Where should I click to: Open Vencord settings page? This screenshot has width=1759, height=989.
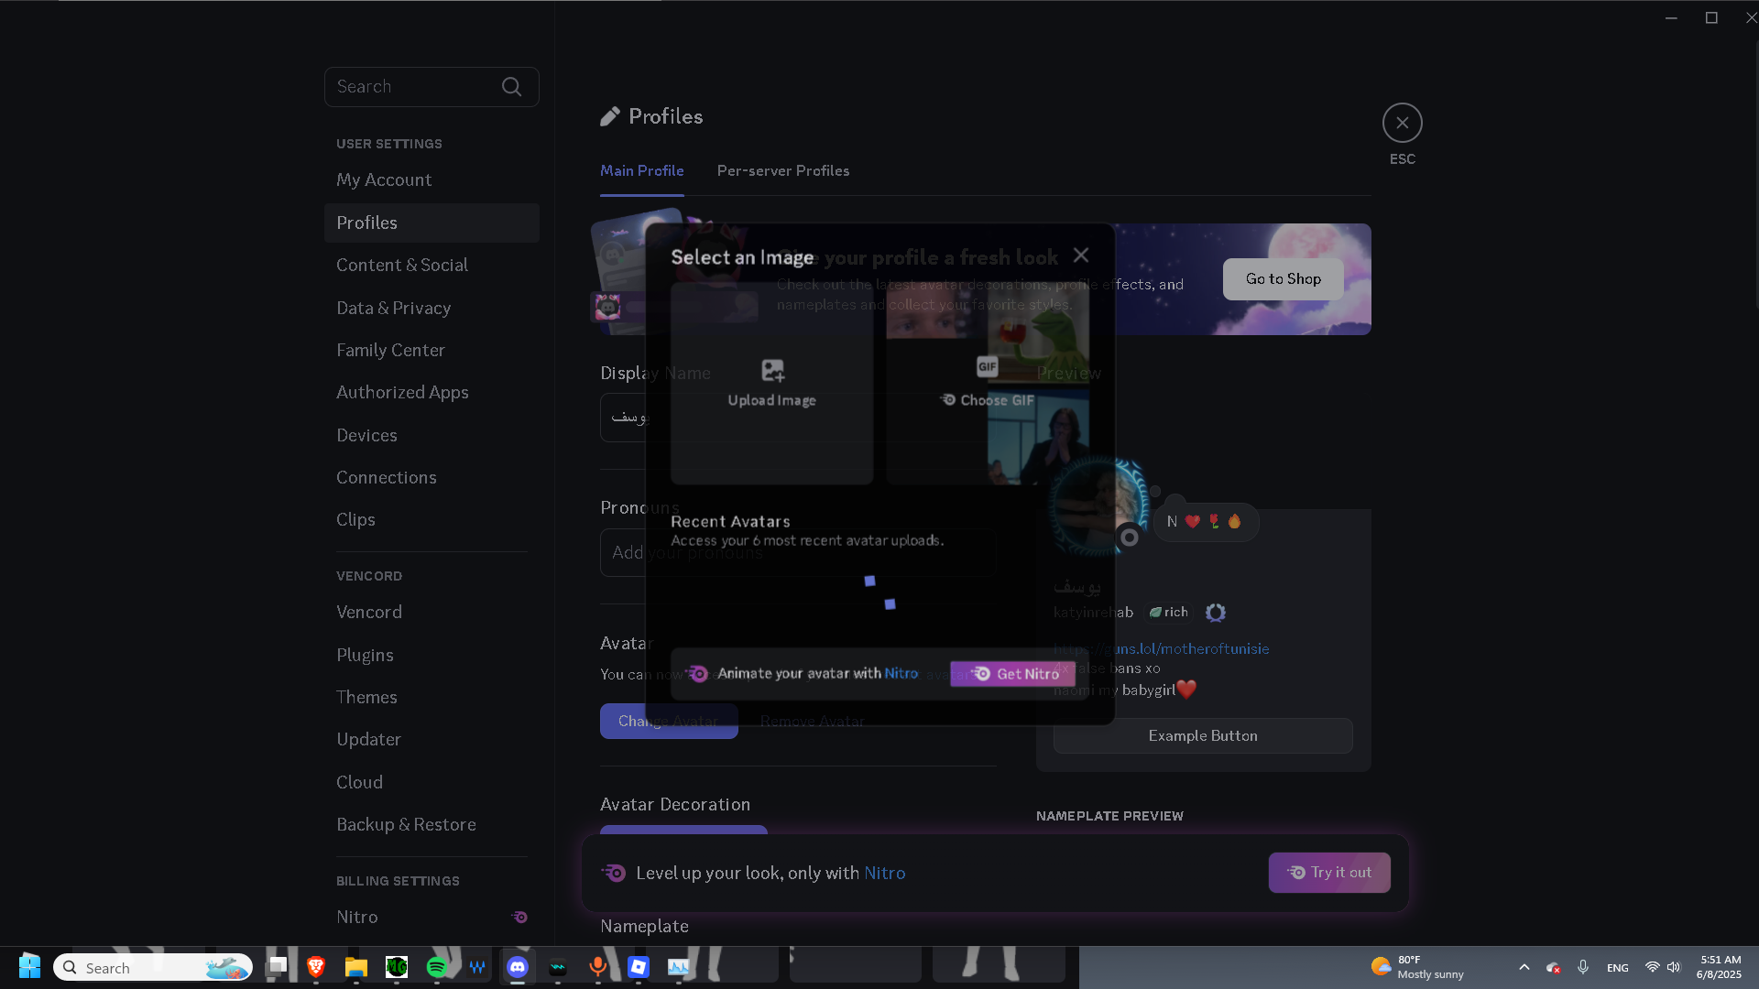click(432, 613)
